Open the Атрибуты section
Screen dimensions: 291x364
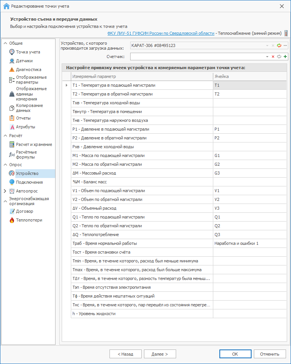coord(25,127)
